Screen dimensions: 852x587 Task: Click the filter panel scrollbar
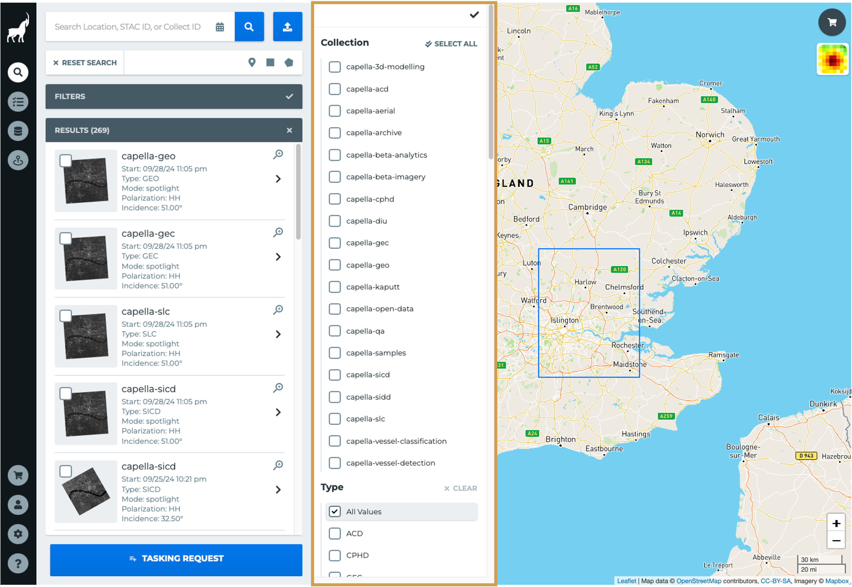coord(491,82)
